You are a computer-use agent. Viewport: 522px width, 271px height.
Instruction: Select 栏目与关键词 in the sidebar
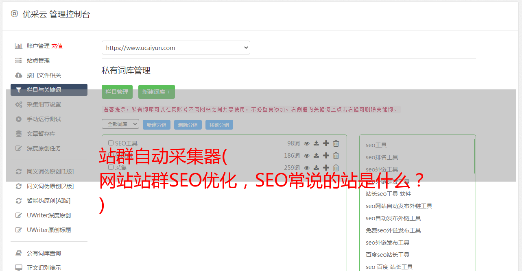tap(49, 90)
